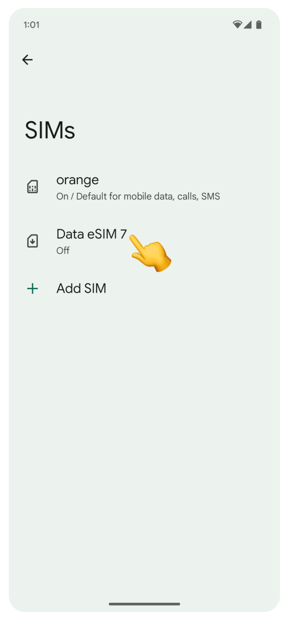Tap the Off status under Data eSIM 7
The height and width of the screenshot is (620, 289).
(63, 250)
